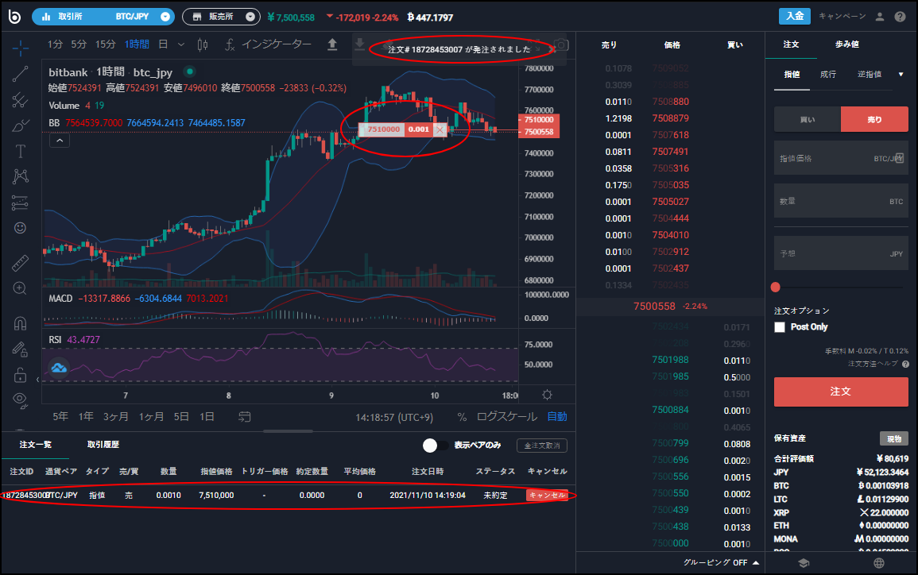This screenshot has height=575, width=918.
Task: Collapse the chart legend arrow
Action: coord(60,141)
